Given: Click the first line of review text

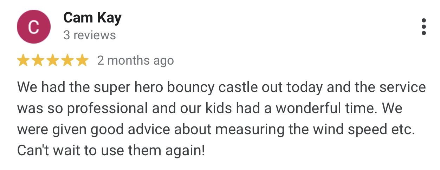Looking at the screenshot, I should [x=221, y=87].
